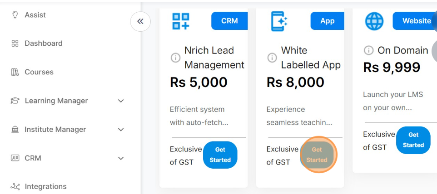This screenshot has height=194, width=437.
Task: Click the Dashboard grid icon
Action: 15,44
